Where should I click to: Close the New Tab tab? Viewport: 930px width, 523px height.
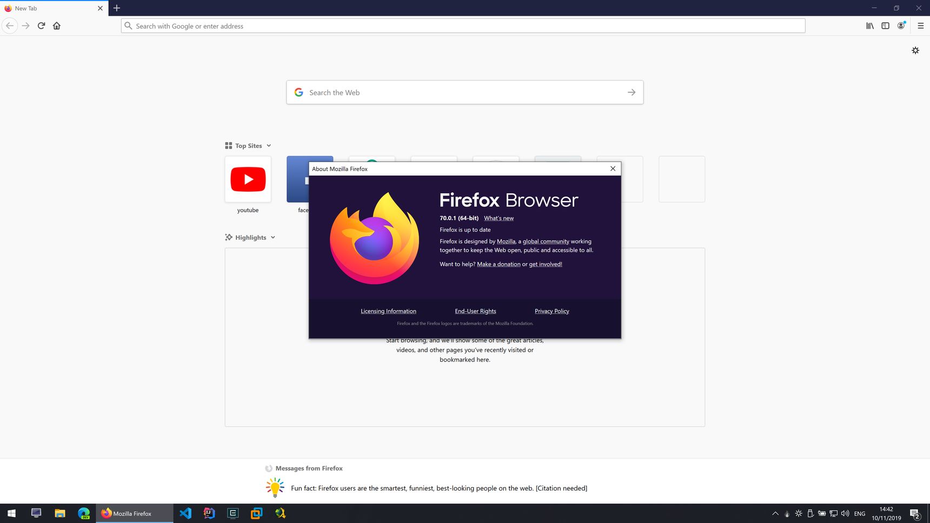[x=100, y=8]
